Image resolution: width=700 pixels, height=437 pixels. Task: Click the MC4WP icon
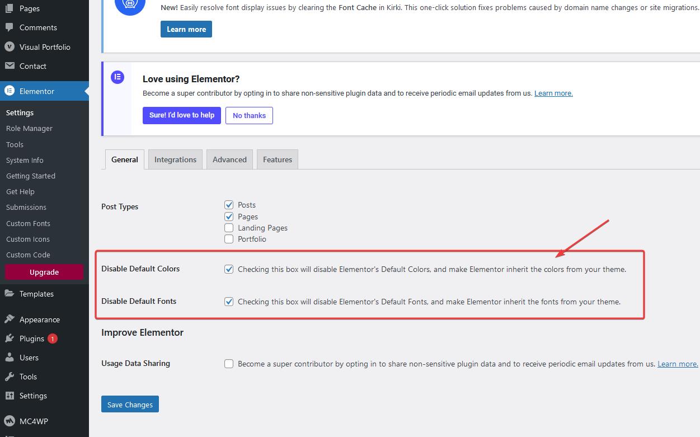[x=10, y=421]
